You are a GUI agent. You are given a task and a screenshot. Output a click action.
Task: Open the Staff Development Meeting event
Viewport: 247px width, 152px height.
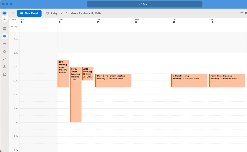114,80
